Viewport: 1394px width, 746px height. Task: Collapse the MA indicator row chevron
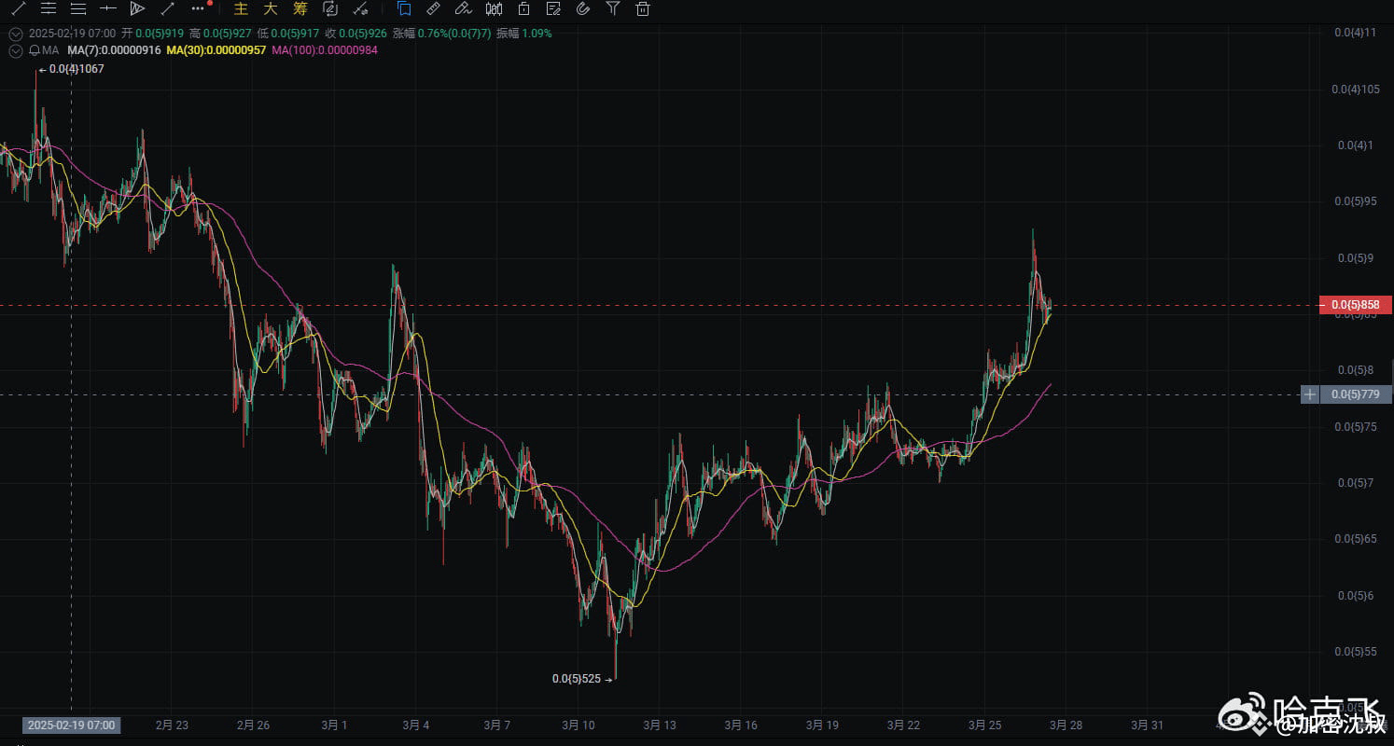click(15, 49)
